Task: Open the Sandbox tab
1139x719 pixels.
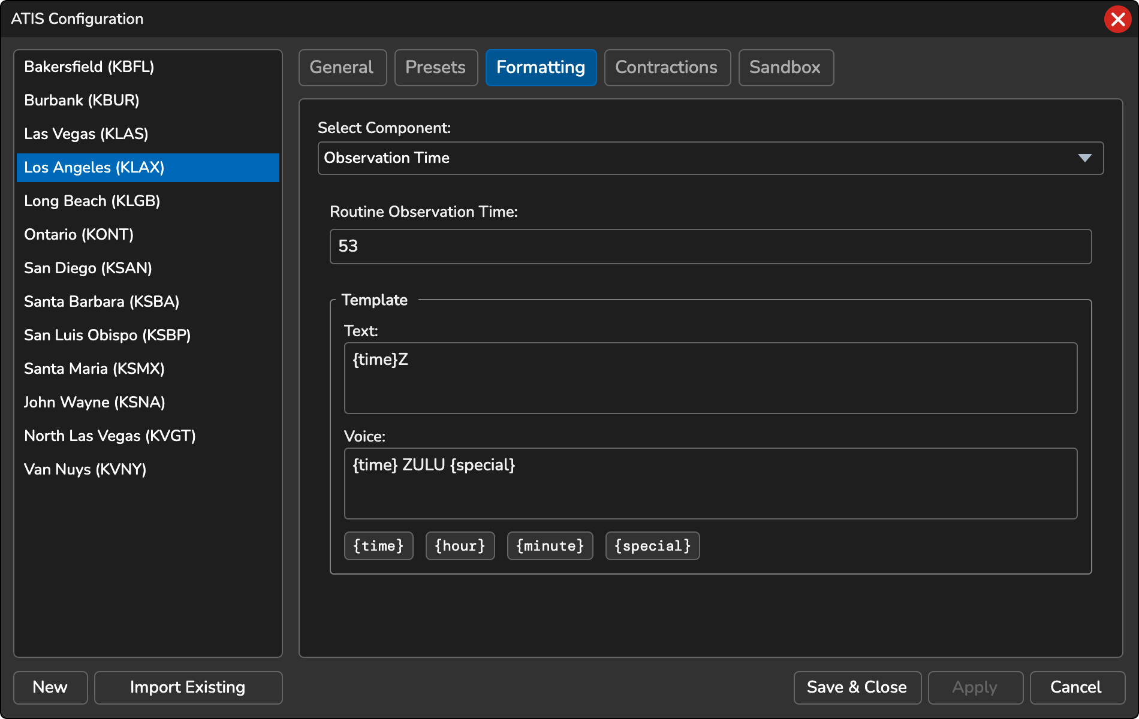Action: click(785, 68)
